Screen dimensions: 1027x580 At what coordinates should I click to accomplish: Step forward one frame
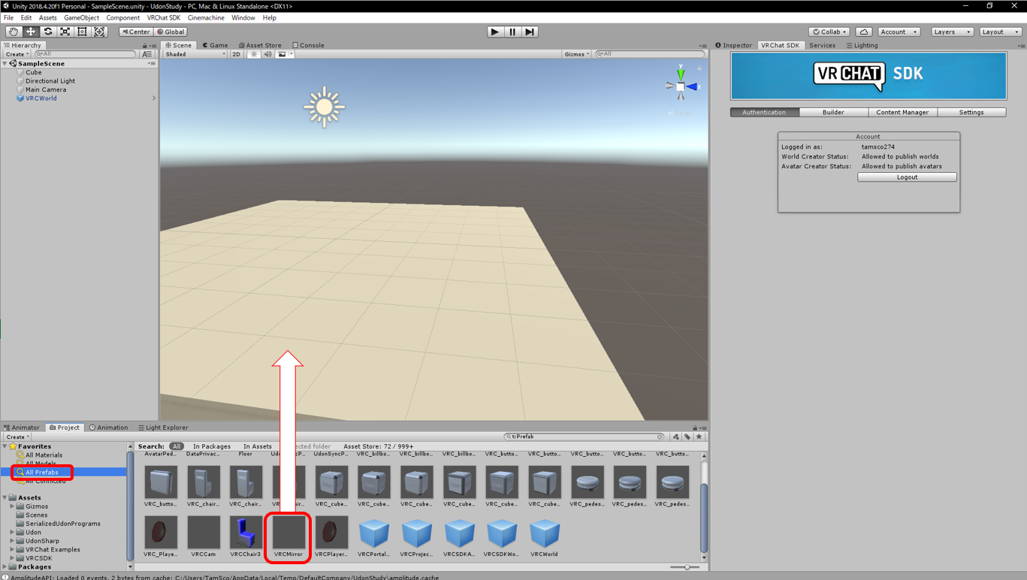point(530,32)
